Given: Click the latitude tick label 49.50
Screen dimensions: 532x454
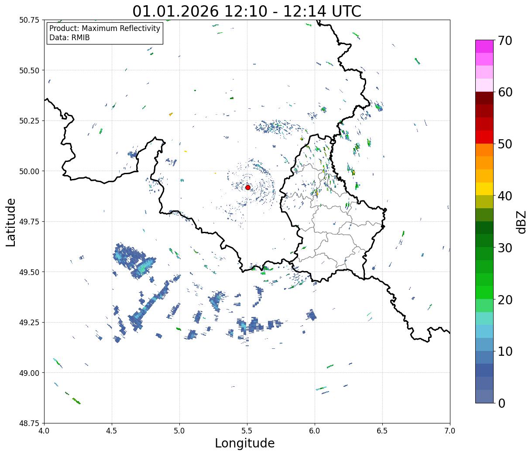Looking at the screenshot, I should click(29, 272).
